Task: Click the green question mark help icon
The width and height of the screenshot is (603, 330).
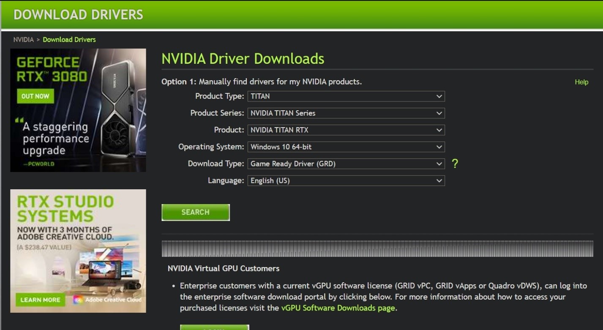Action: click(455, 164)
